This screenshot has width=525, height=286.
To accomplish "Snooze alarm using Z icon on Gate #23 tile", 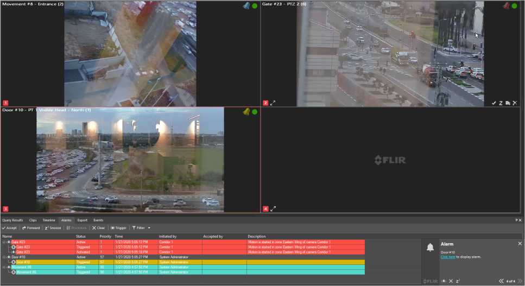I will 501,103.
